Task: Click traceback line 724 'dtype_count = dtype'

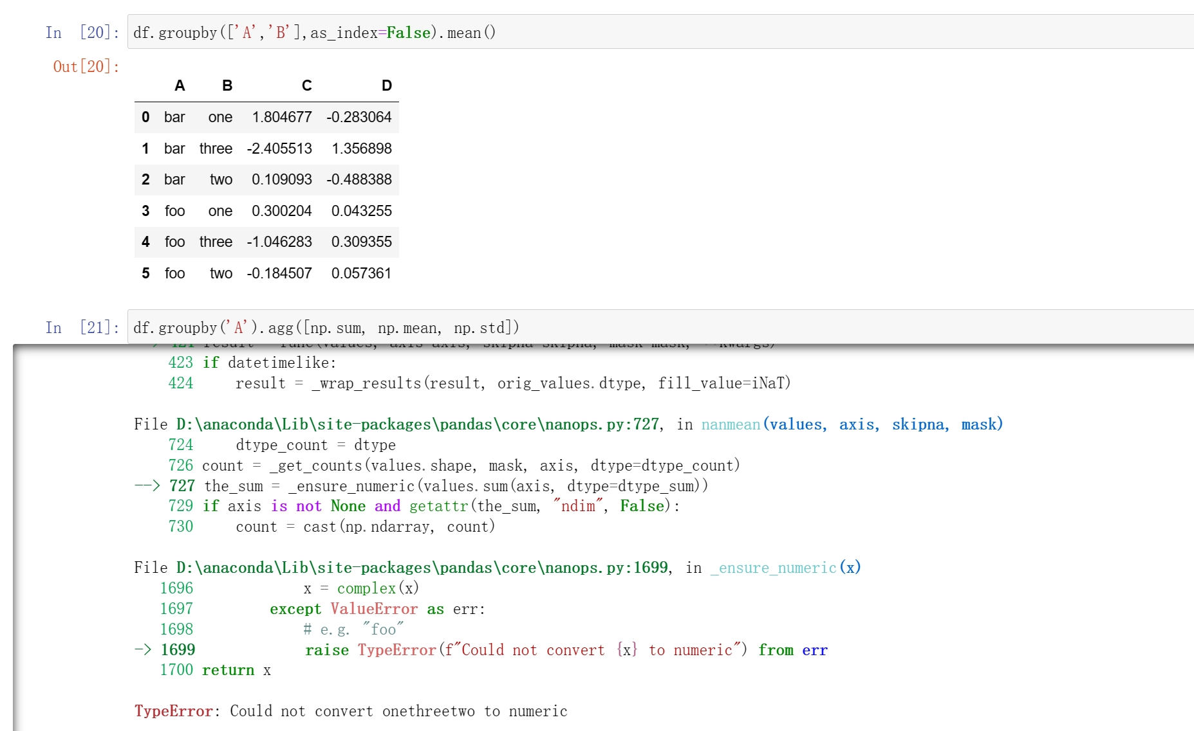Action: point(315,445)
